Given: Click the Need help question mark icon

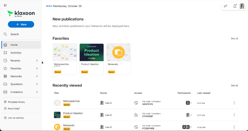Looking at the screenshot, I should coord(5,109).
